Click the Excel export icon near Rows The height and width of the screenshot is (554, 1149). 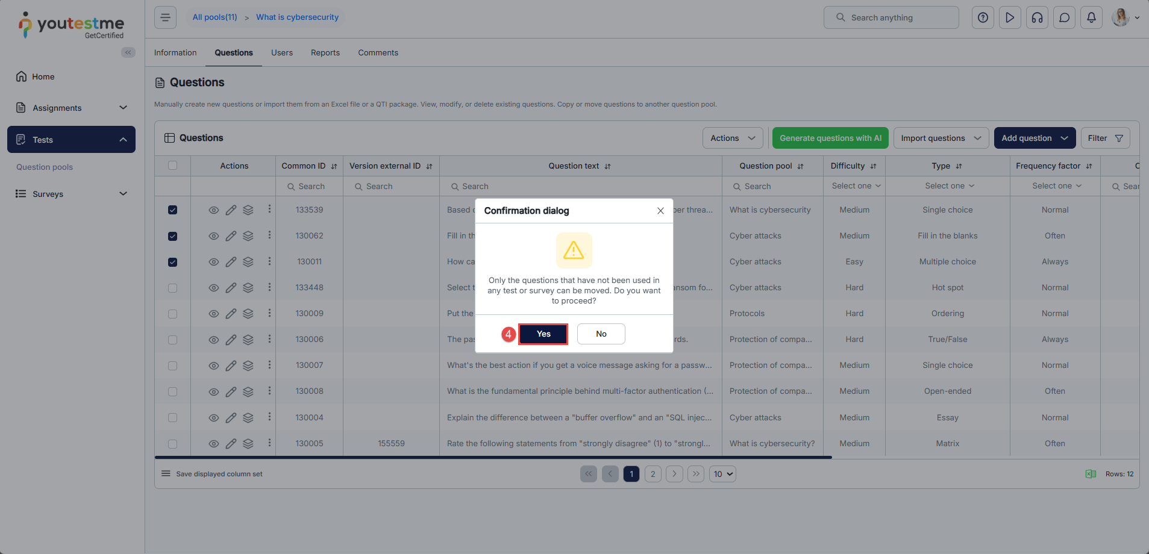coord(1091,474)
